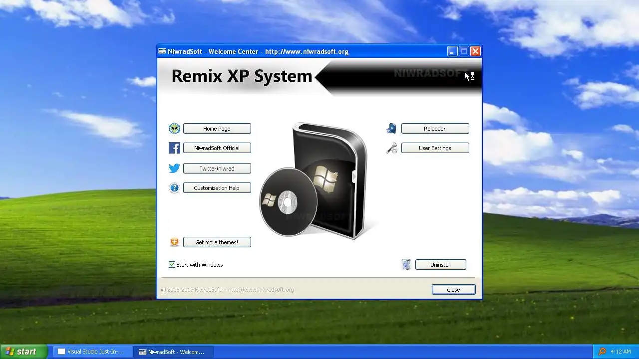This screenshot has height=359, width=639.
Task: Click the blue question mark help icon
Action: [x=174, y=188]
